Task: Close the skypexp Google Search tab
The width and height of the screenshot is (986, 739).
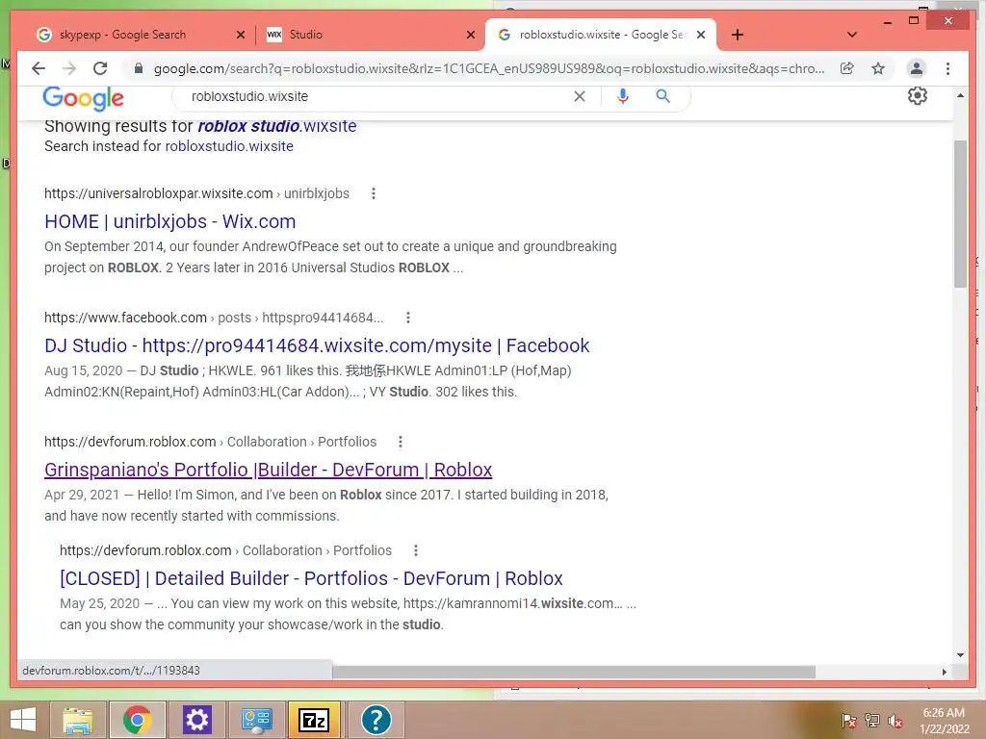Action: click(240, 35)
